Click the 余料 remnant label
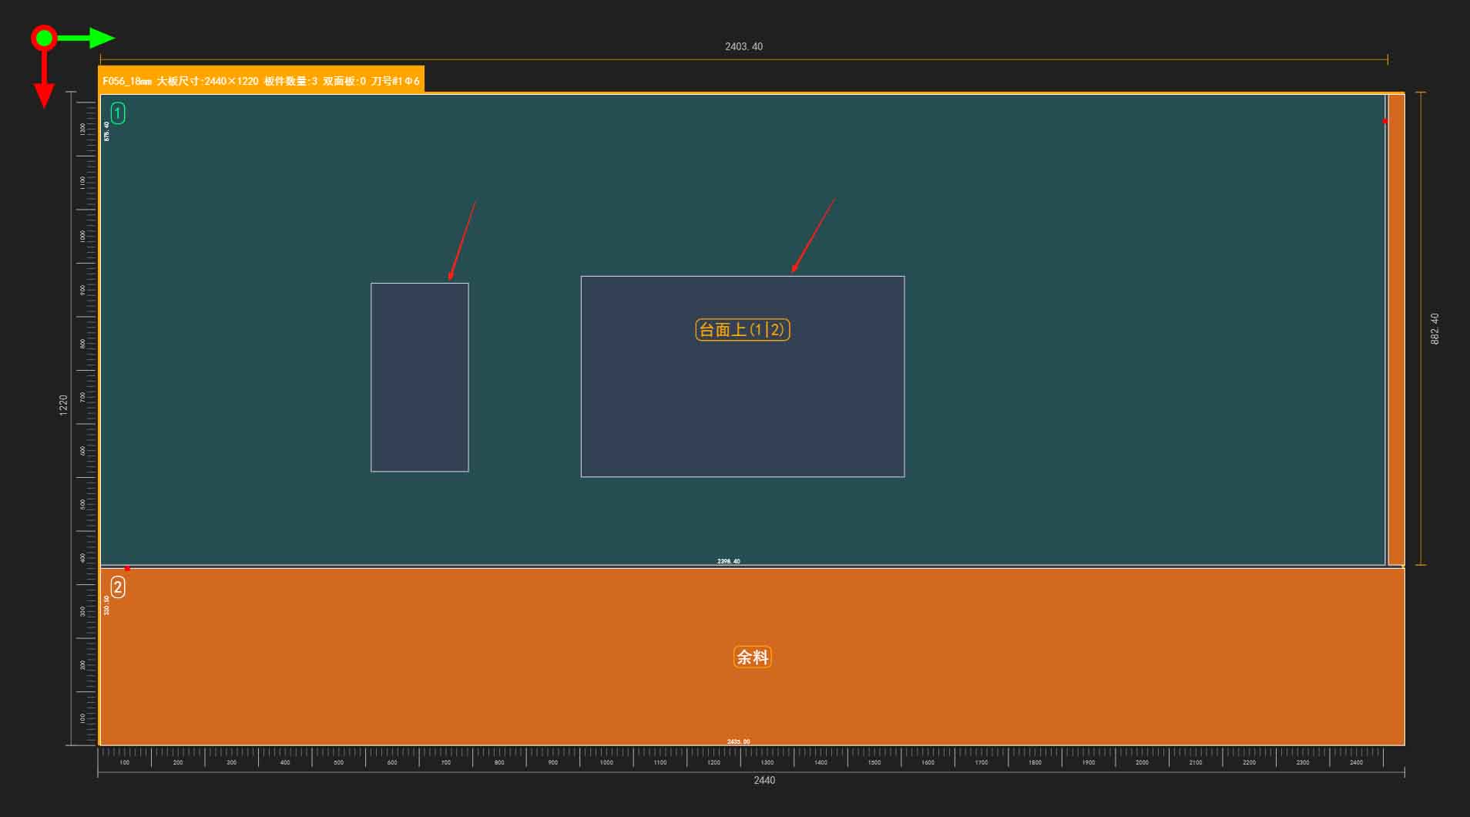Image resolution: width=1470 pixels, height=817 pixels. pos(752,657)
